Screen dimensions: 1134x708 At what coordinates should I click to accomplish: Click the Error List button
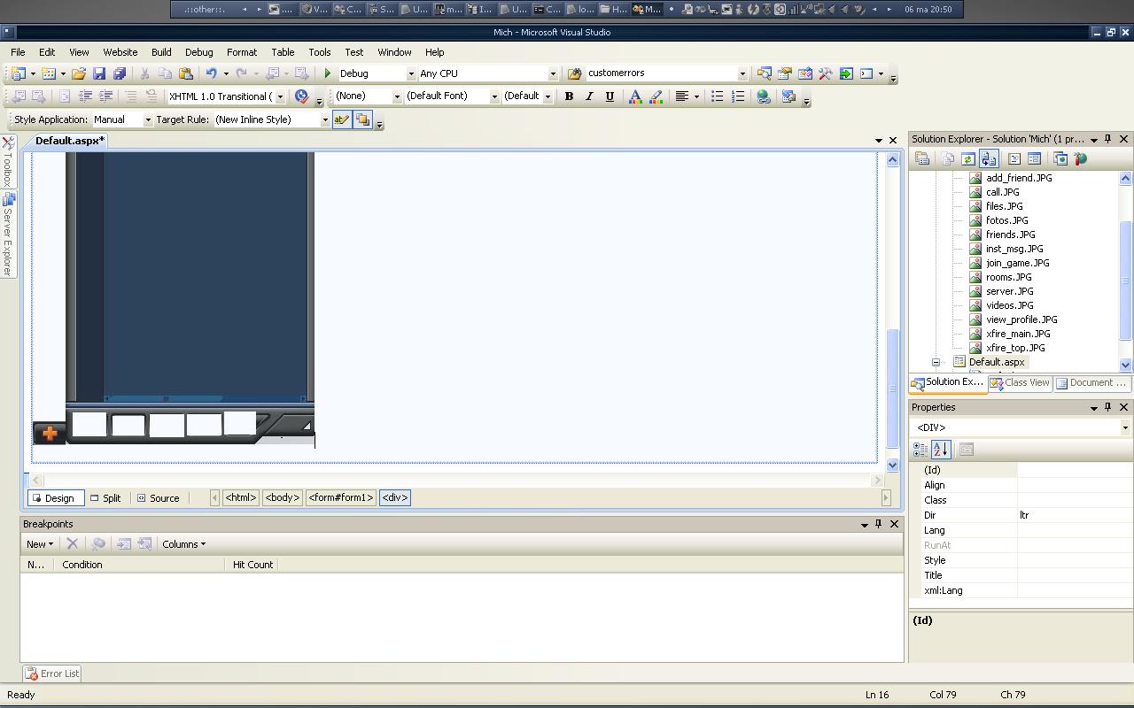(x=52, y=673)
